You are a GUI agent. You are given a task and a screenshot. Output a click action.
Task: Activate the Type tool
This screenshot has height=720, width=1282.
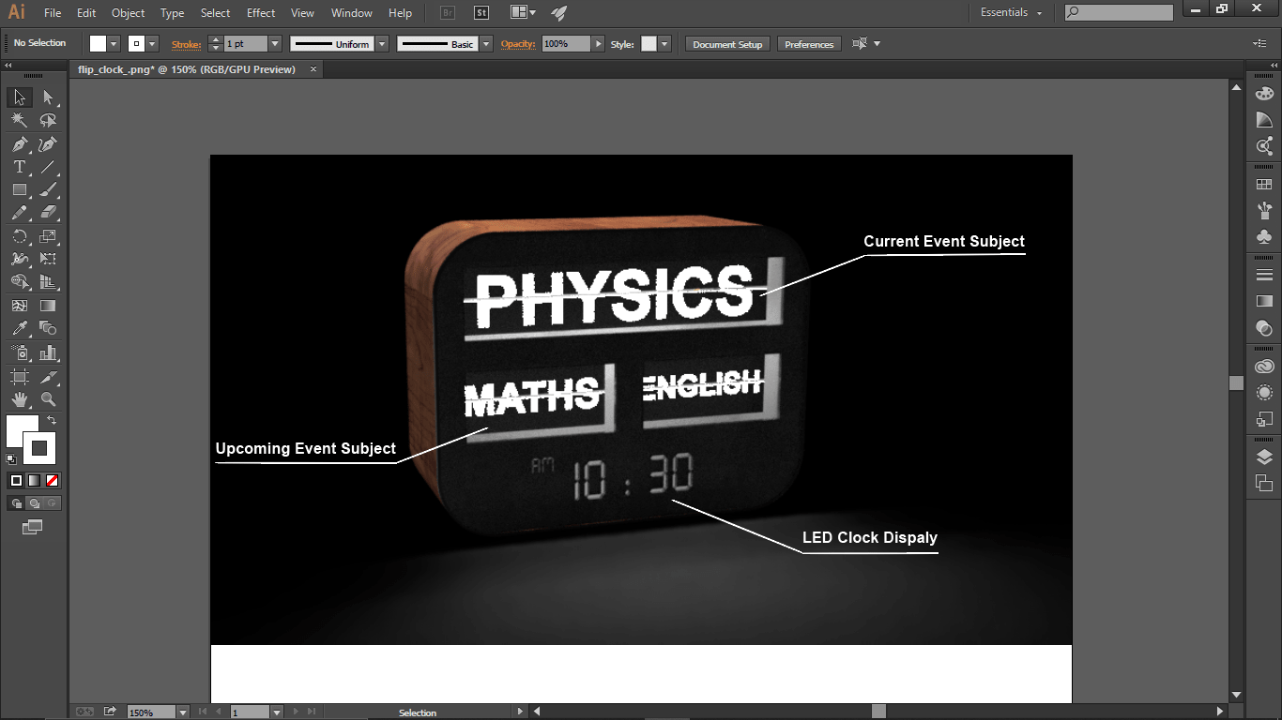click(x=20, y=167)
